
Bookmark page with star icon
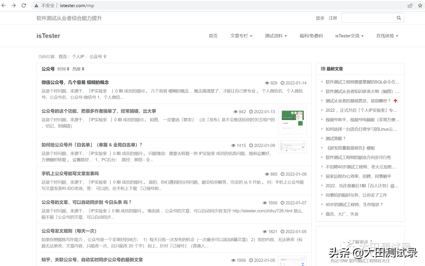coord(420,6)
